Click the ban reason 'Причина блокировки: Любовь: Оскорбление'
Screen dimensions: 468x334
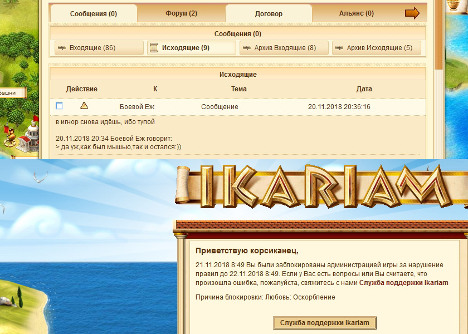tap(265, 297)
